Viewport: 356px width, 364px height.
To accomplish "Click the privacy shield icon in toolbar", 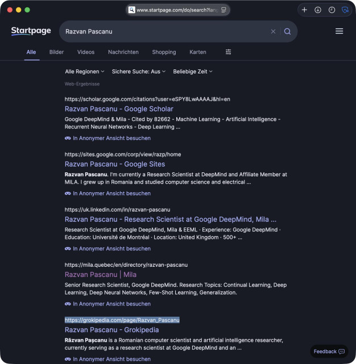I will coord(345,10).
